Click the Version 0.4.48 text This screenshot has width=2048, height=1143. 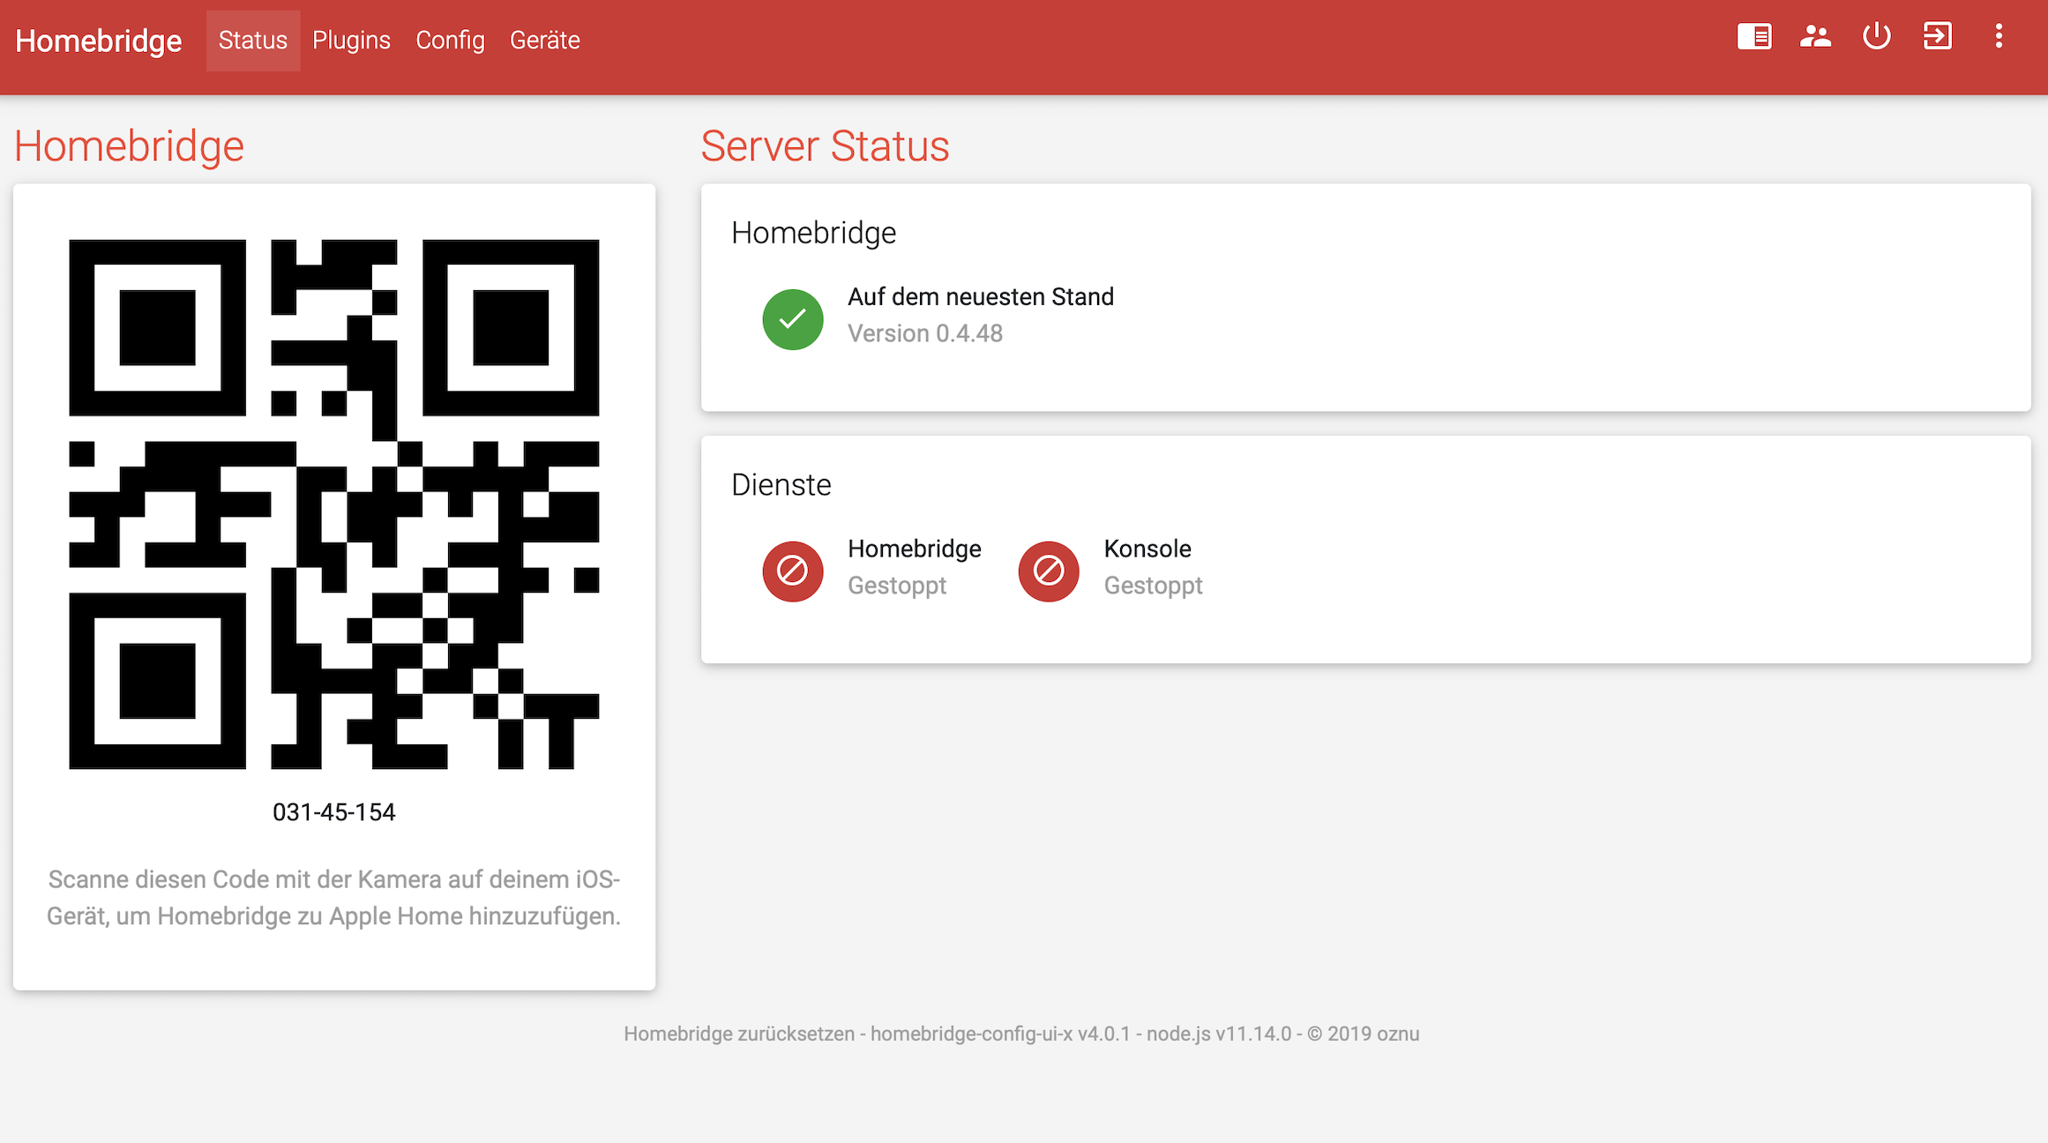click(x=925, y=333)
